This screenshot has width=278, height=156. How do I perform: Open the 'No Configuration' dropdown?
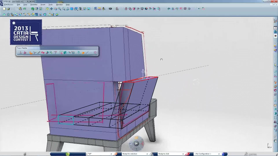click(219, 154)
